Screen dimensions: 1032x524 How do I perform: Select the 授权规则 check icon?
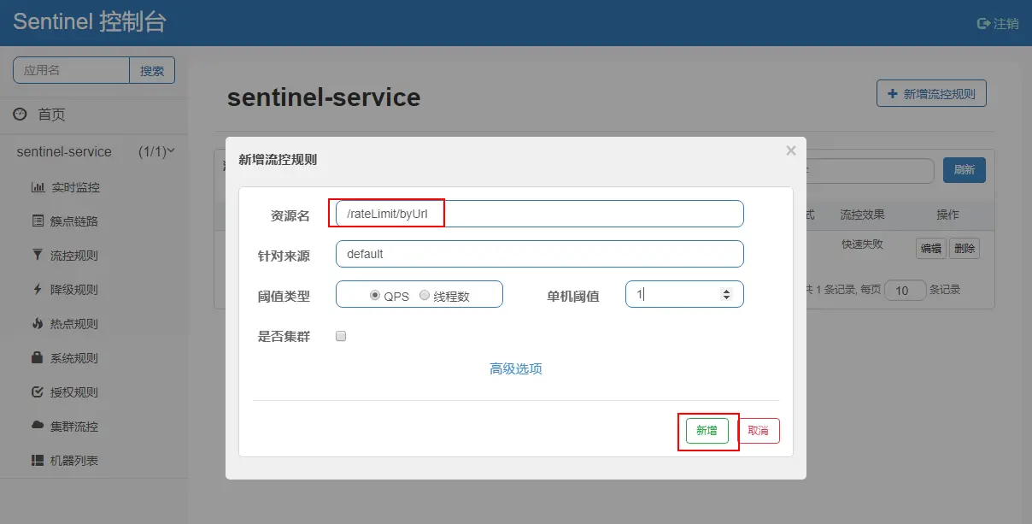tap(38, 392)
